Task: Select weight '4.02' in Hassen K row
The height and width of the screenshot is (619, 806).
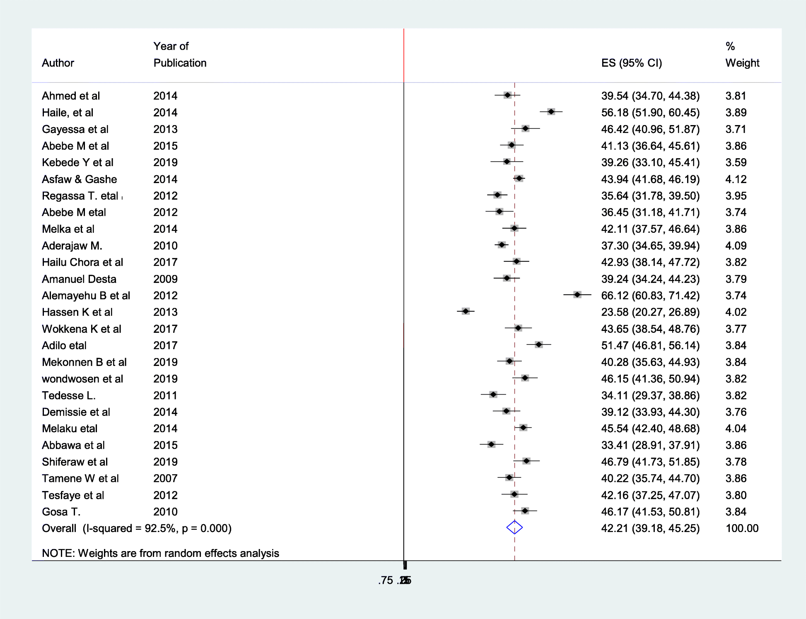Action: 736,312
